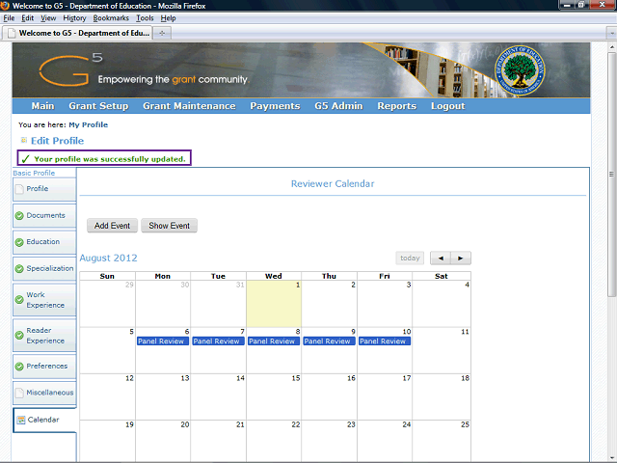The height and width of the screenshot is (463, 617).
Task: Open Panel Review event on August 7
Action: pos(219,341)
